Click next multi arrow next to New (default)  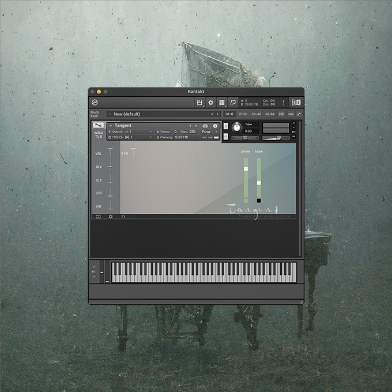click(218, 114)
